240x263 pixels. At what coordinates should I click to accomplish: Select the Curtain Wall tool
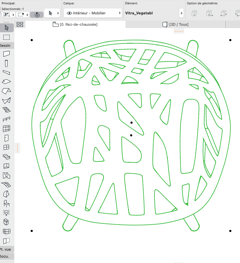click(x=7, y=129)
